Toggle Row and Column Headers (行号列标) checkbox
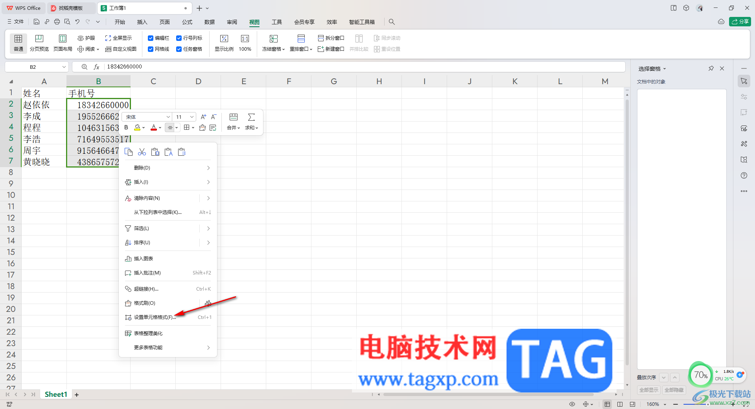This screenshot has height=409, width=755. pos(179,38)
